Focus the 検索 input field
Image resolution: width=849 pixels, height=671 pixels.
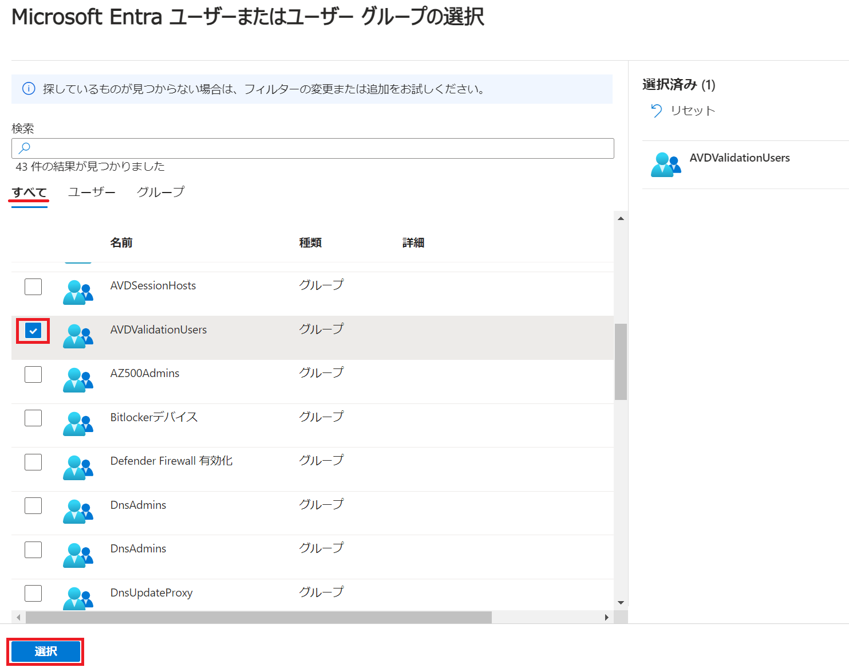click(313, 148)
